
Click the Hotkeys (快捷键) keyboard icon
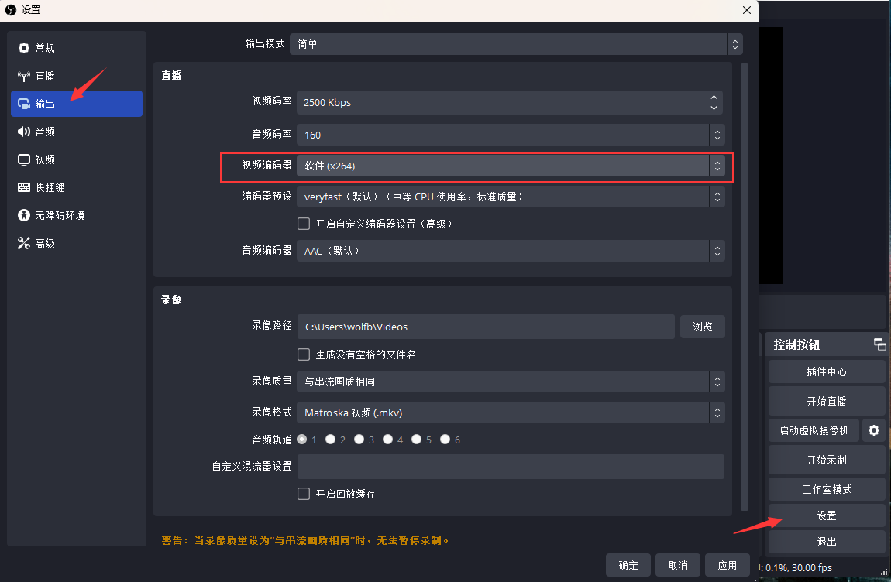tap(24, 187)
